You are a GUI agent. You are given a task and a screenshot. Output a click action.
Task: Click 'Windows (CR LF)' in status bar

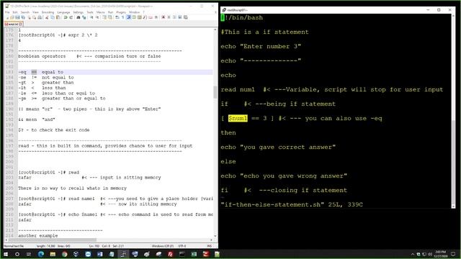click(x=163, y=246)
